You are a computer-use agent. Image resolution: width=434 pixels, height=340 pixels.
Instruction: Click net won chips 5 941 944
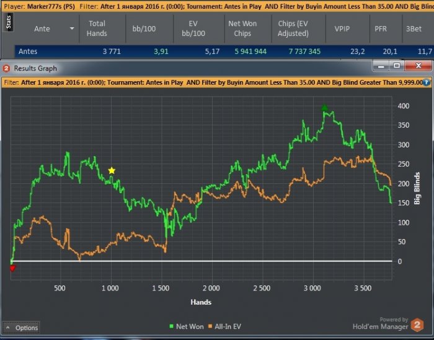click(250, 51)
